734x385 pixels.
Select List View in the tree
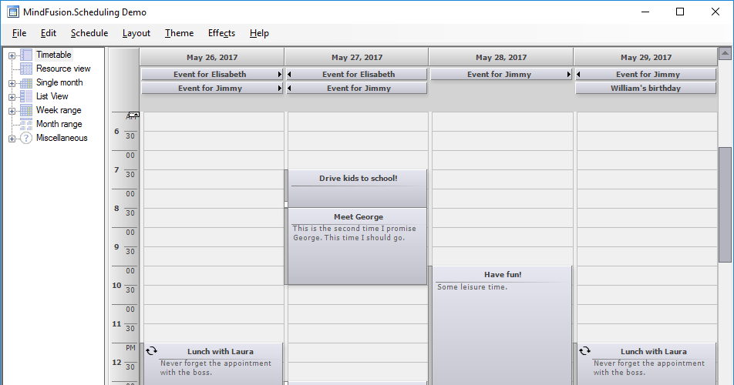pos(52,96)
